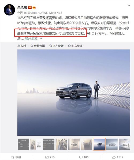The image size is (134, 160).
Task: Open comments icon showing 186
Action: (84, 157)
